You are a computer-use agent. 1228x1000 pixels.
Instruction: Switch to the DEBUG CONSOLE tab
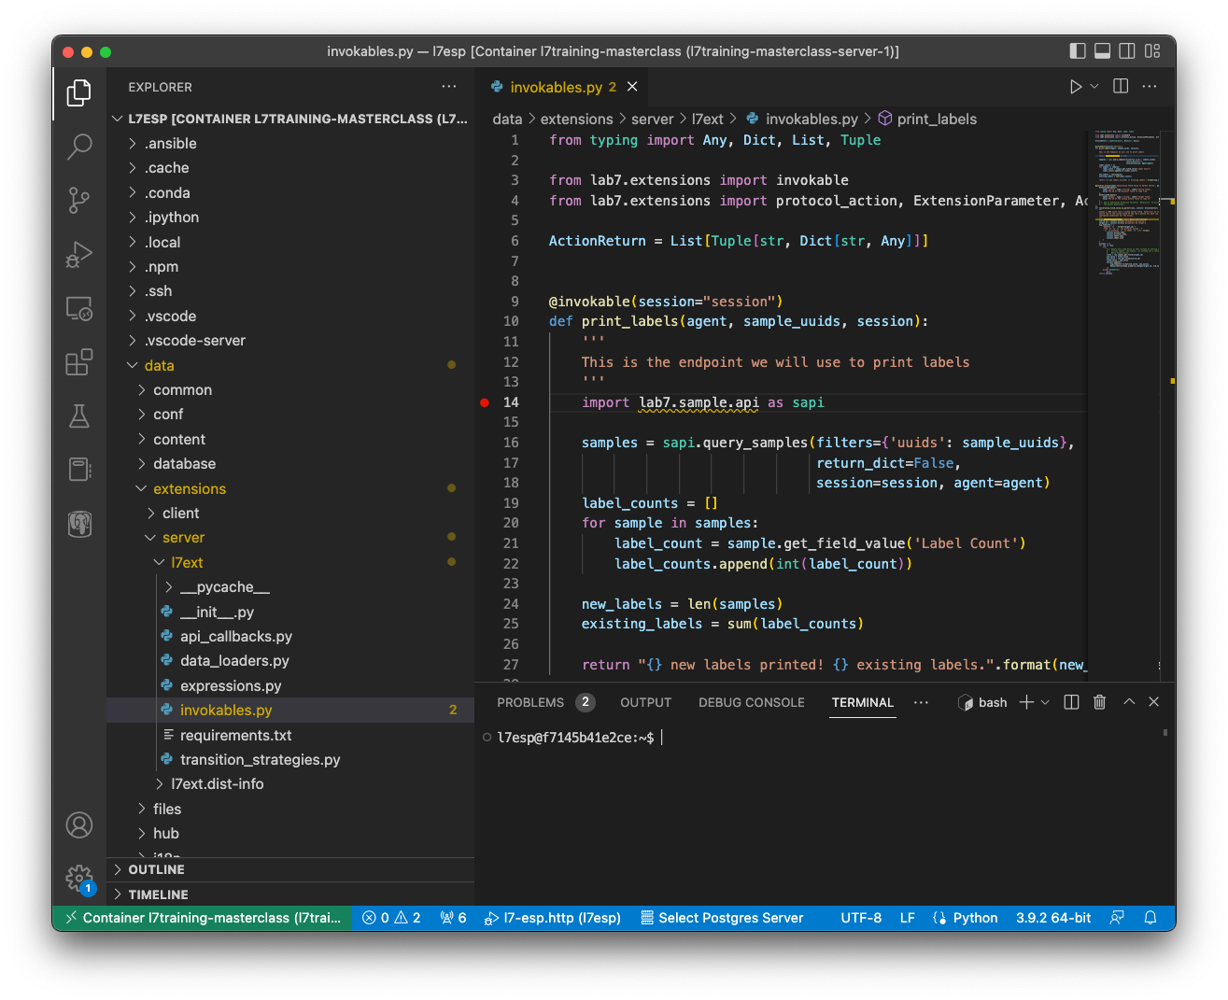[752, 702]
